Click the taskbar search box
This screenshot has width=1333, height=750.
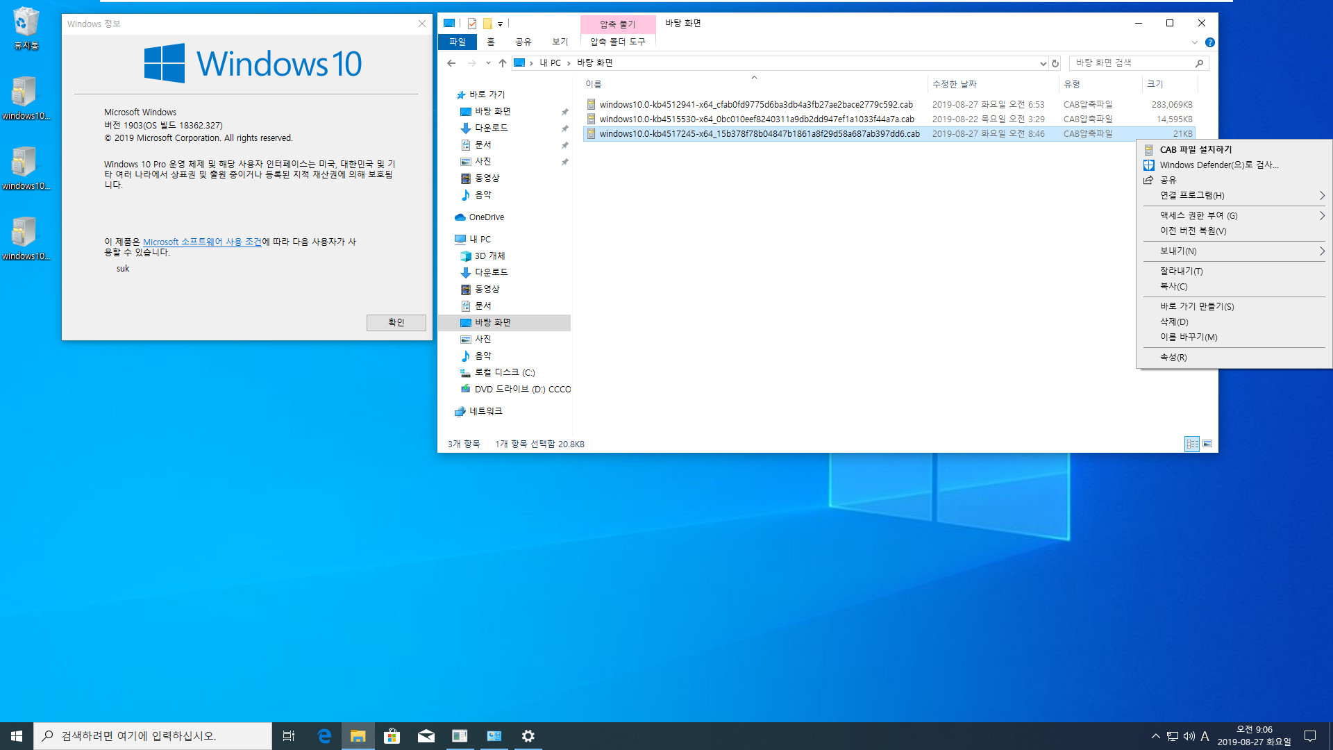click(153, 736)
